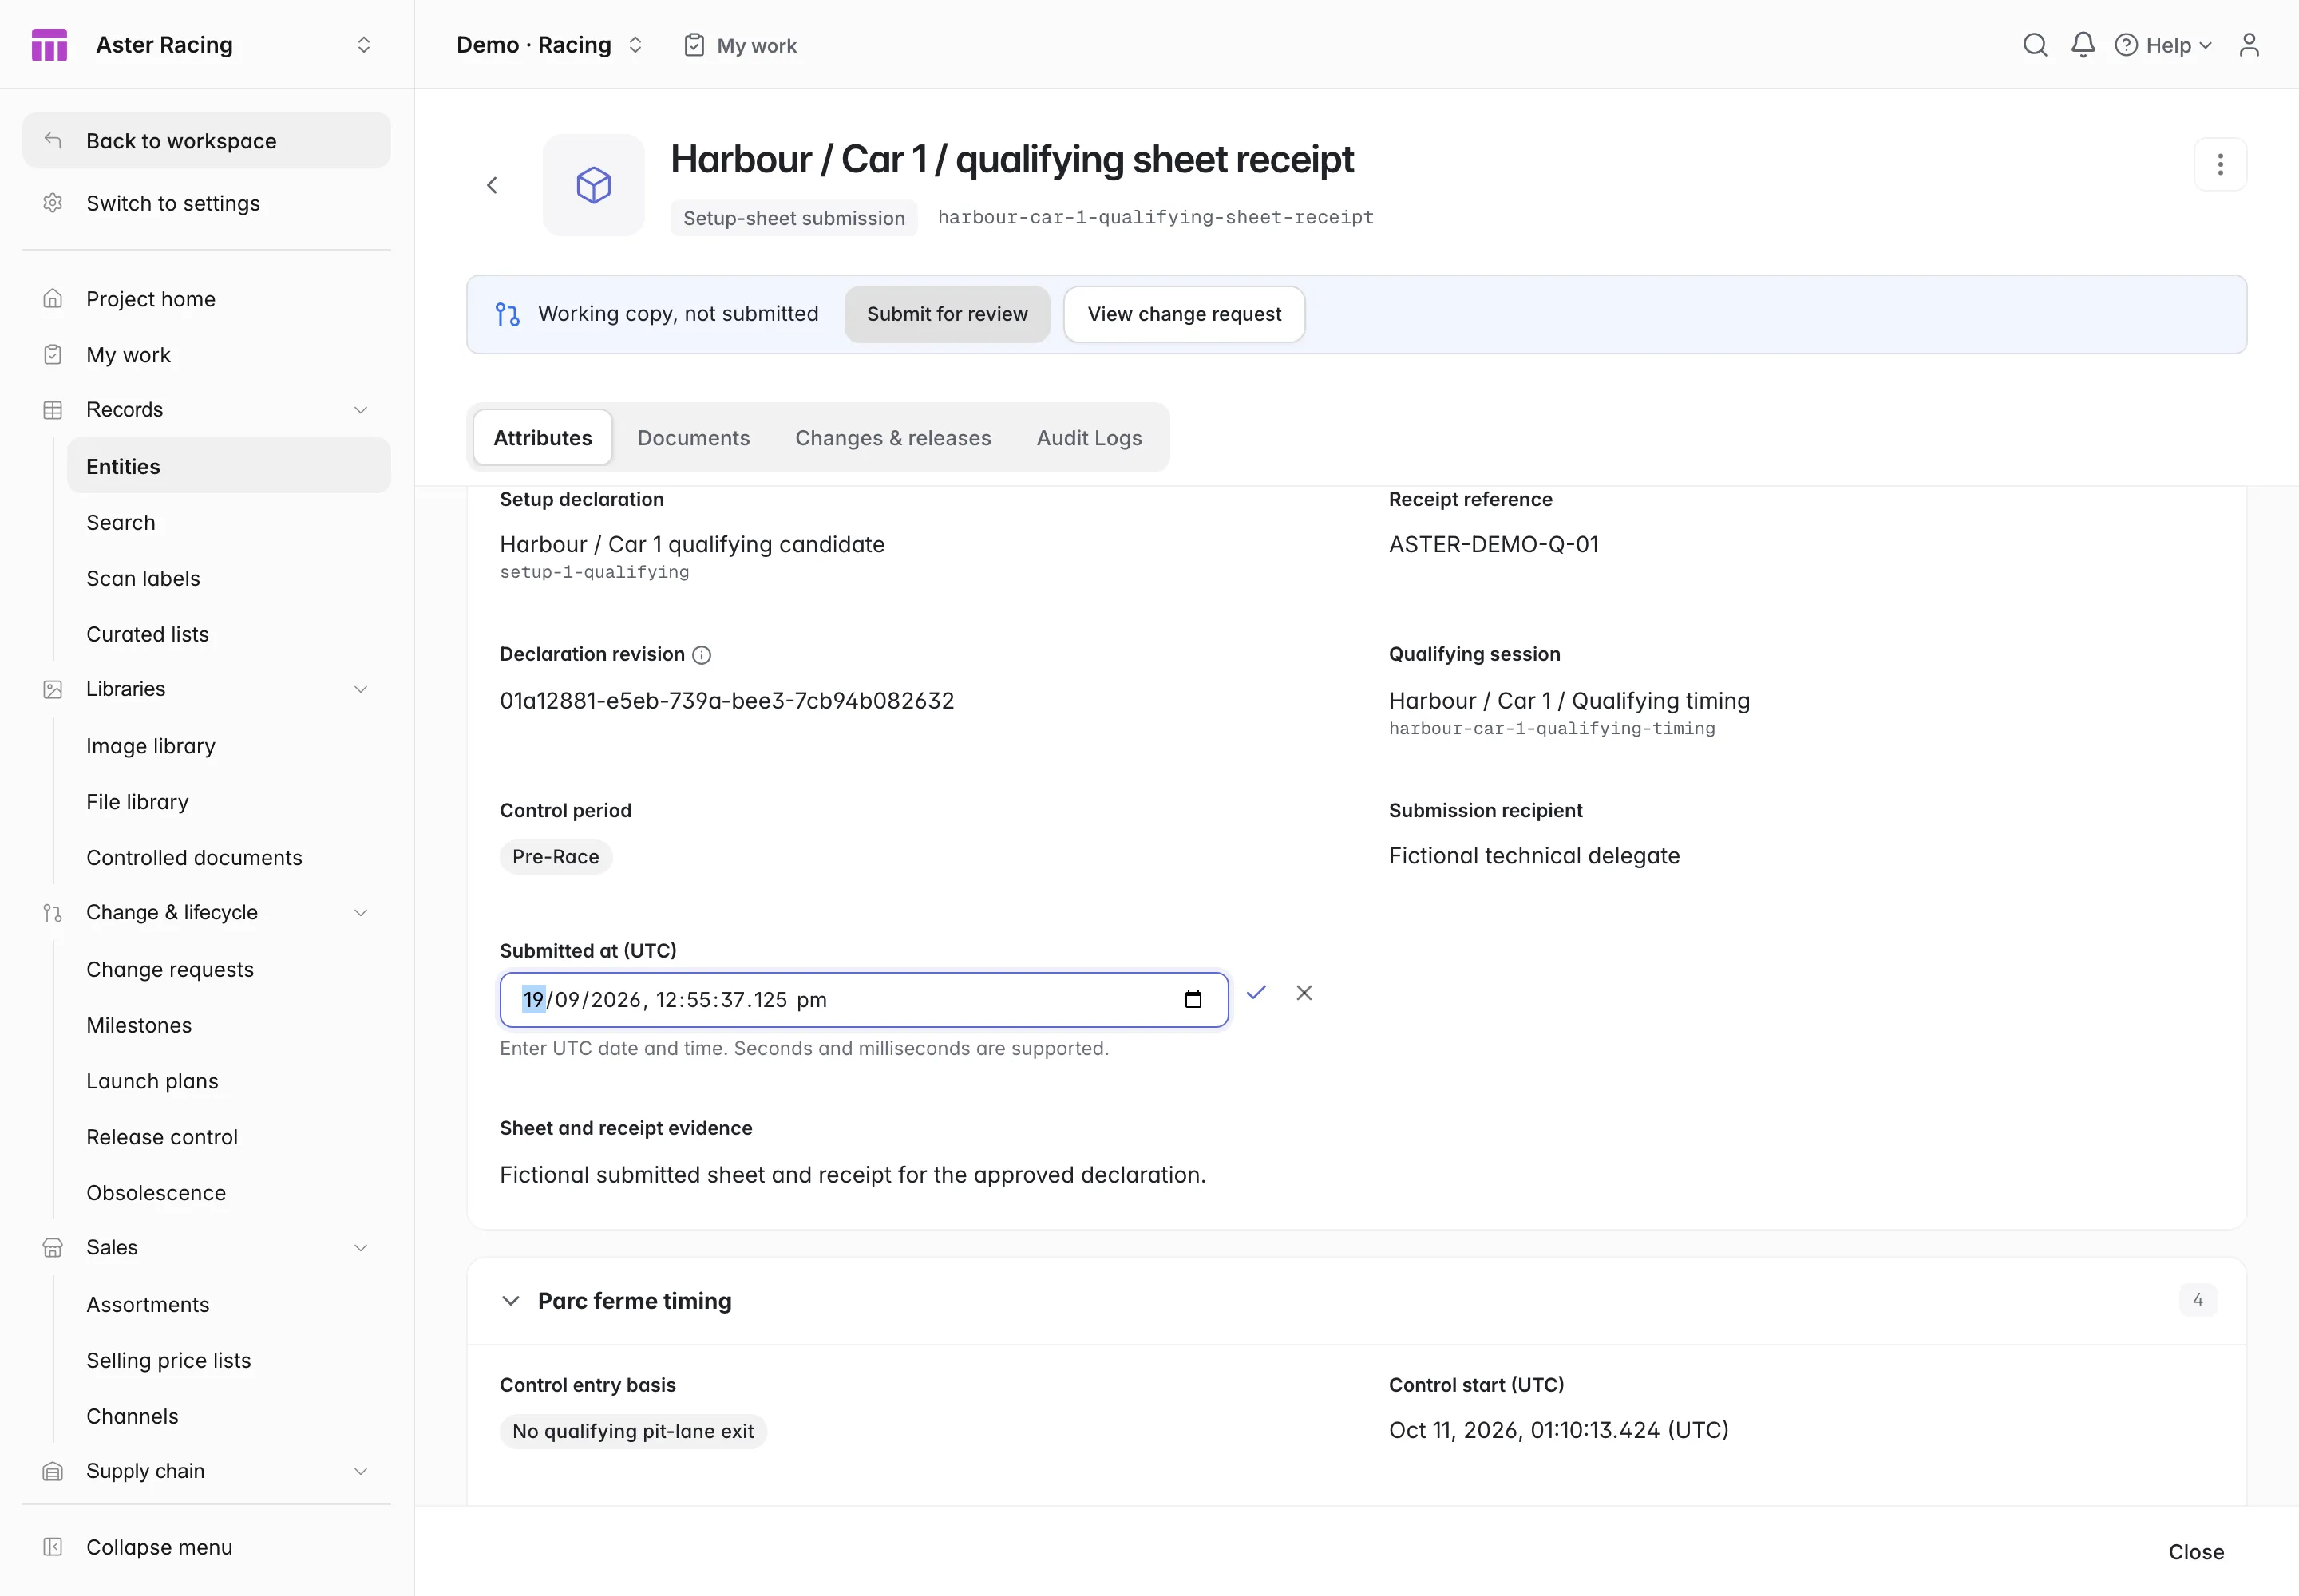
Task: Open notifications bell
Action: pyautogui.click(x=2083, y=45)
